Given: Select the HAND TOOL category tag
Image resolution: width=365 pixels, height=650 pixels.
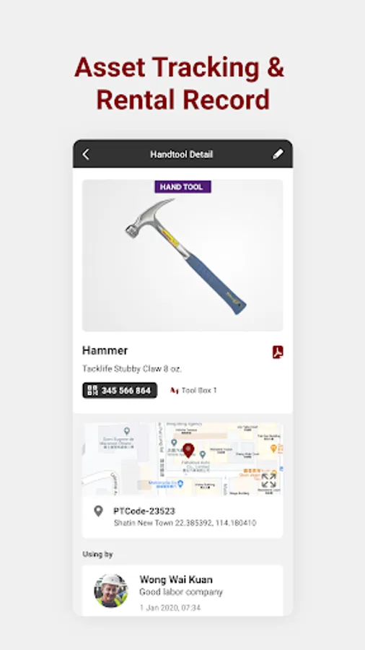Looking at the screenshot, I should point(183,187).
